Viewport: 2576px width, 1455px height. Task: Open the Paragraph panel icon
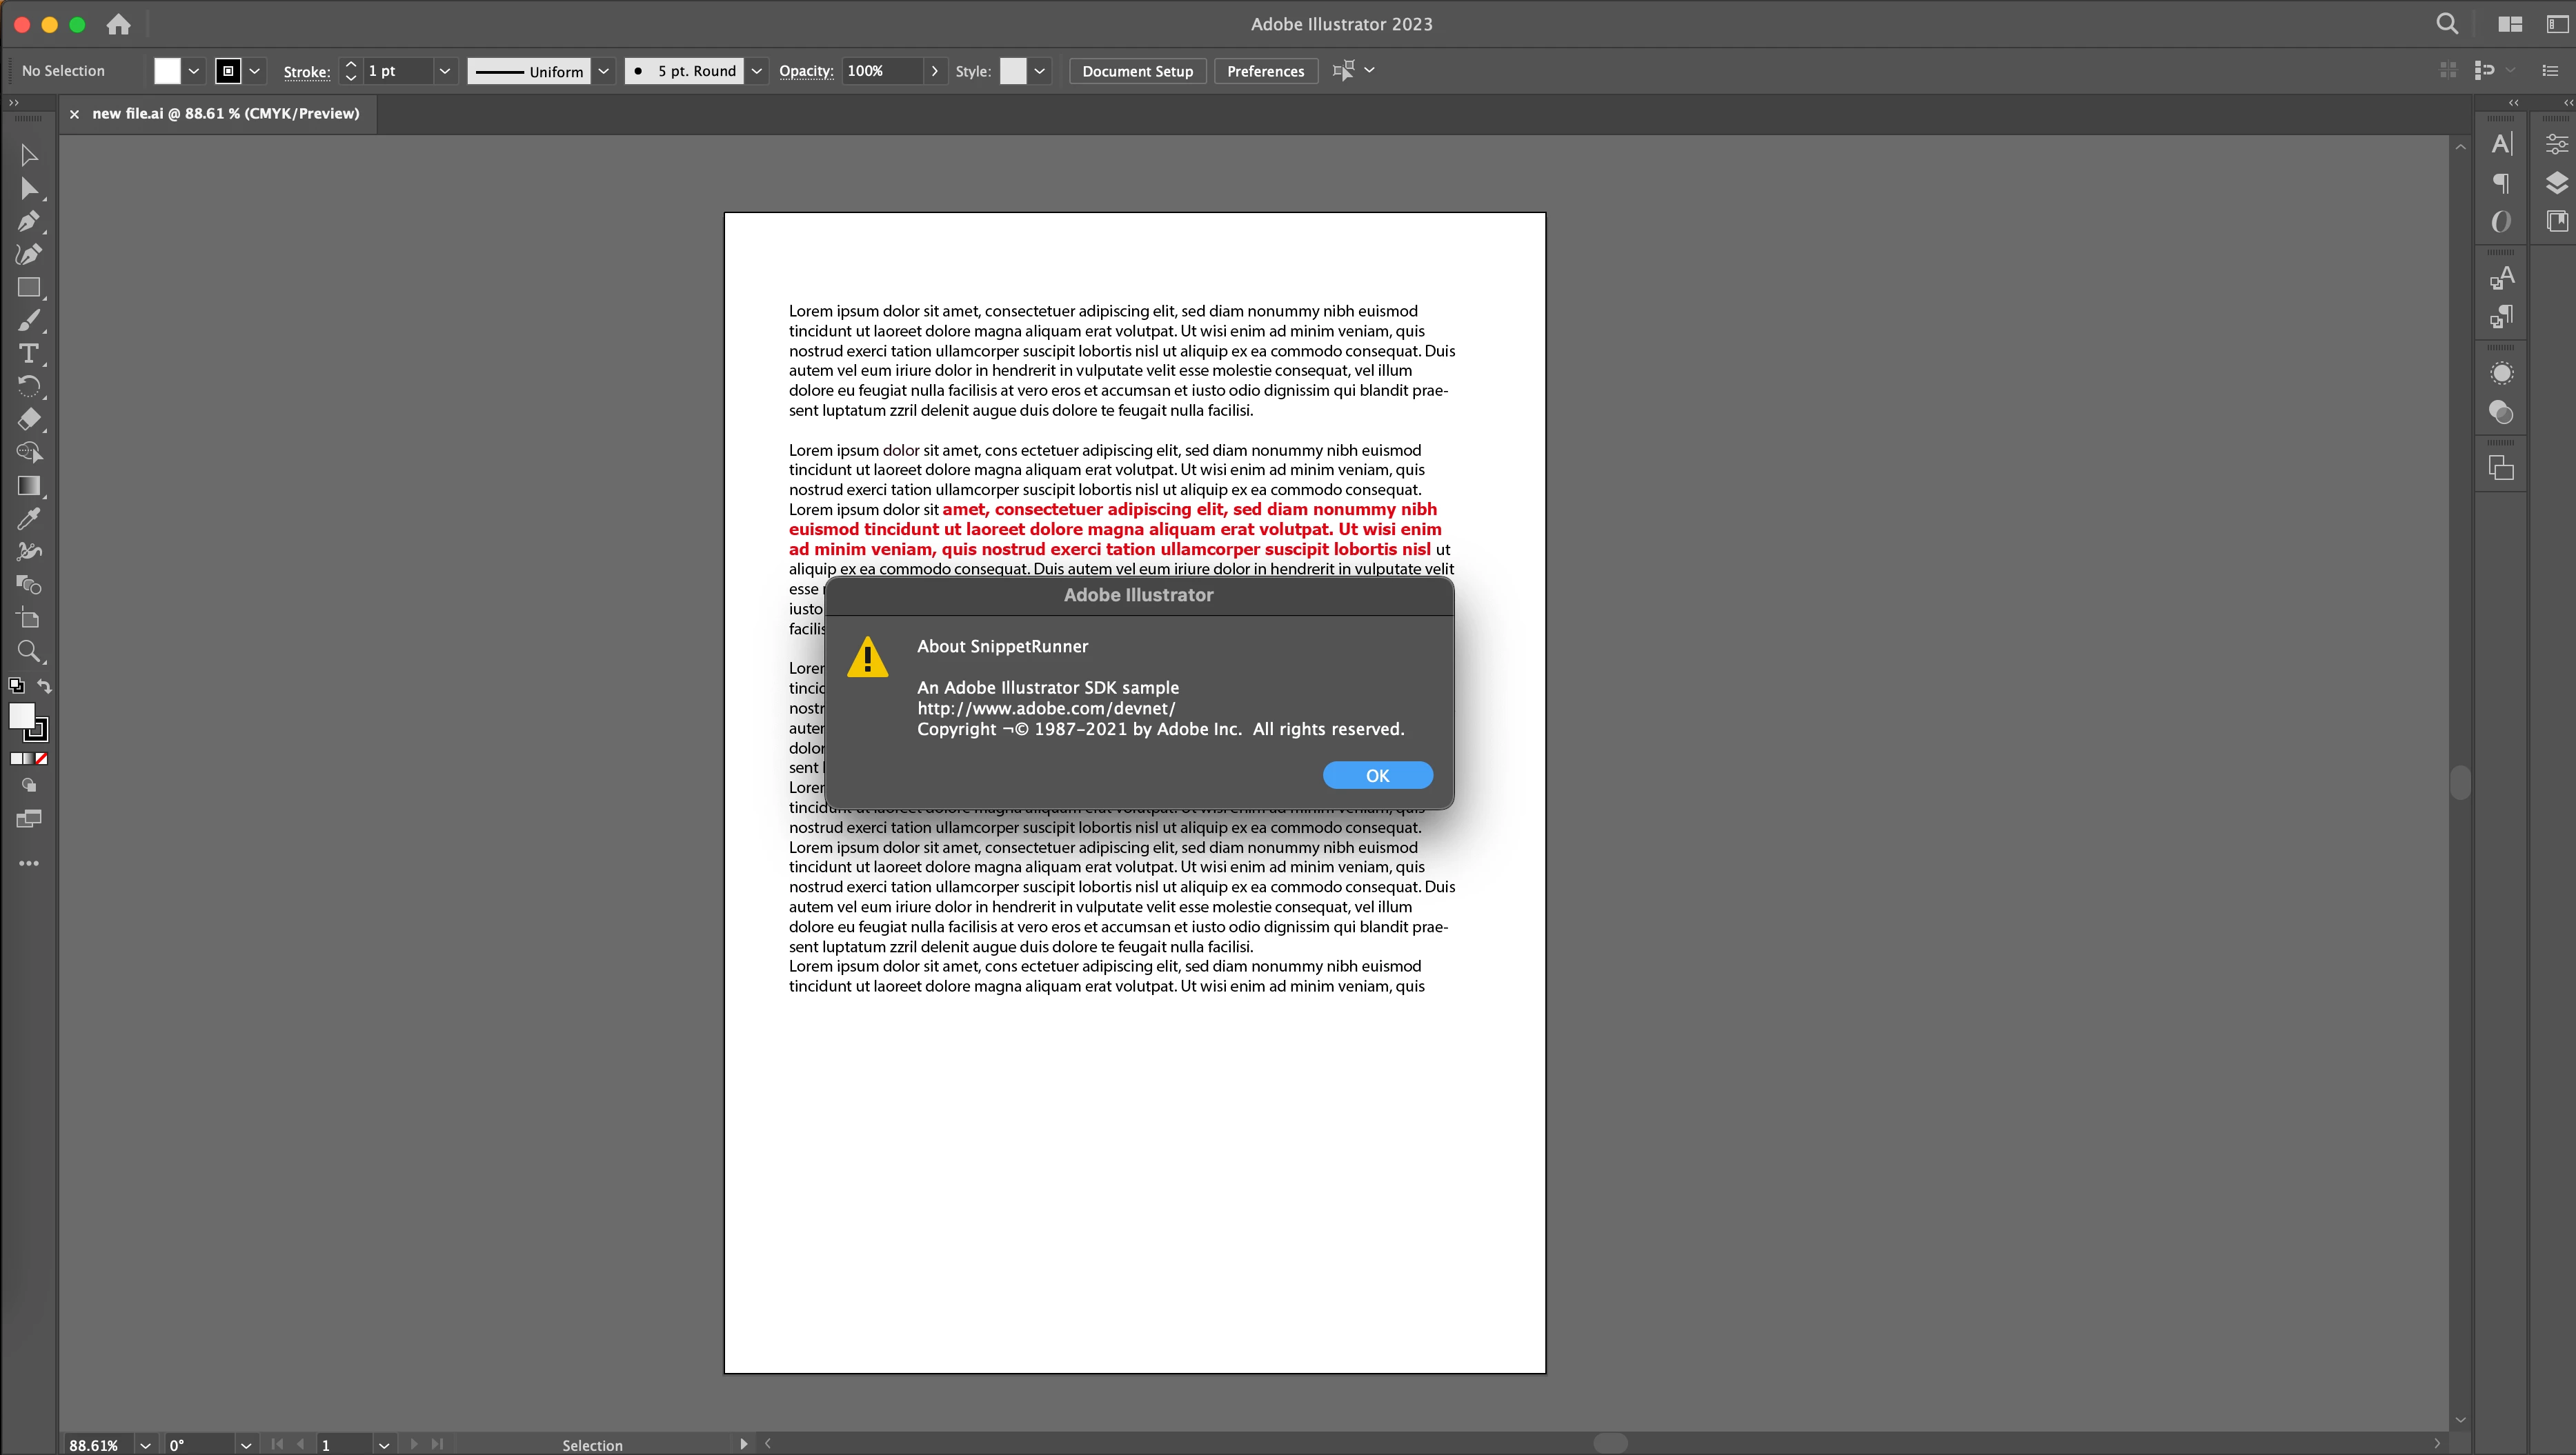[x=2501, y=183]
